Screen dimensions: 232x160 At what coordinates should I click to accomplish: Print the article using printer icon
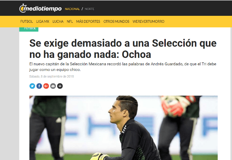pyautogui.click(x=60, y=86)
